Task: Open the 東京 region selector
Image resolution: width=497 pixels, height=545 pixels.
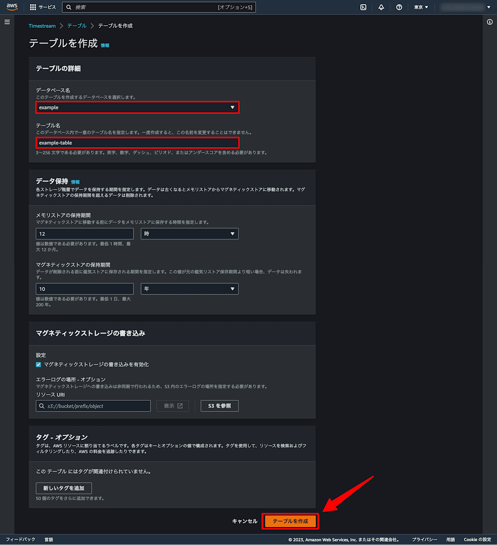Action: 421,7
